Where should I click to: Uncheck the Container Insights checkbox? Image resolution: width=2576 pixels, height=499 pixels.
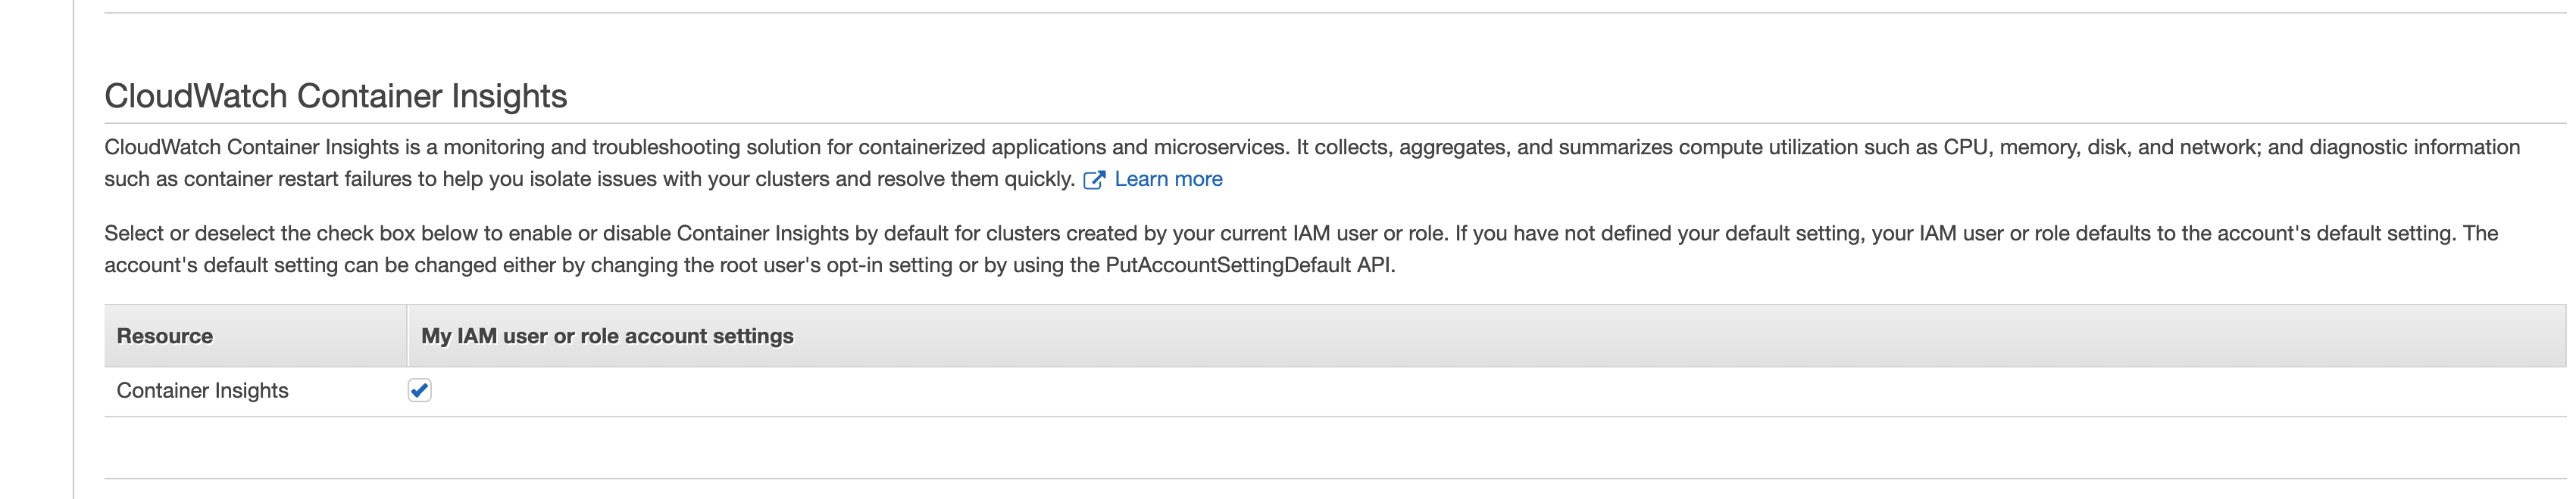pyautogui.click(x=419, y=390)
